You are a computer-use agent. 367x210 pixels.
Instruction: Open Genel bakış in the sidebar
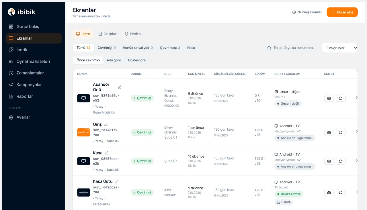point(34,27)
